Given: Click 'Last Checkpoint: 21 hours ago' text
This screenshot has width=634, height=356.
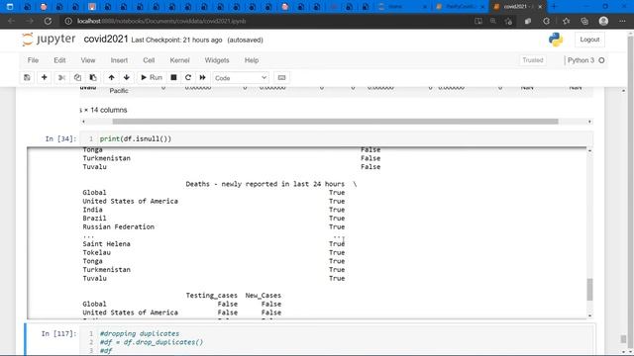Looking at the screenshot, I should (x=176, y=40).
